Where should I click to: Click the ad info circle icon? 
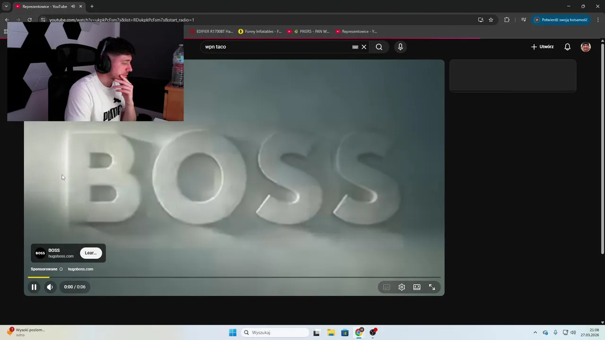point(61,269)
